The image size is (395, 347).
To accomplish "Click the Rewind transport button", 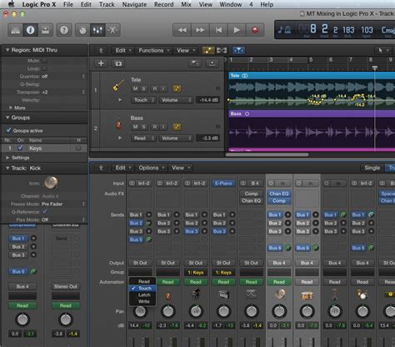I will coord(182,30).
